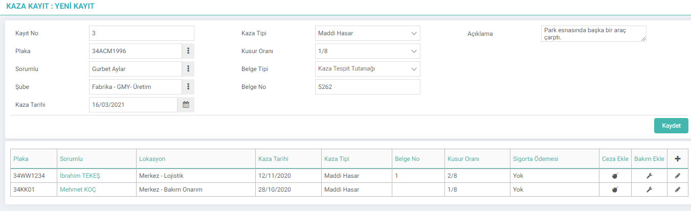Sort by the Kaza Tarihi column header

(x=273, y=159)
